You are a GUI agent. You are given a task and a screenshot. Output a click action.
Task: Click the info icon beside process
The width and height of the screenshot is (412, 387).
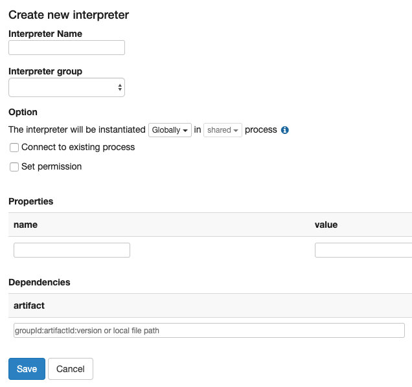point(285,130)
